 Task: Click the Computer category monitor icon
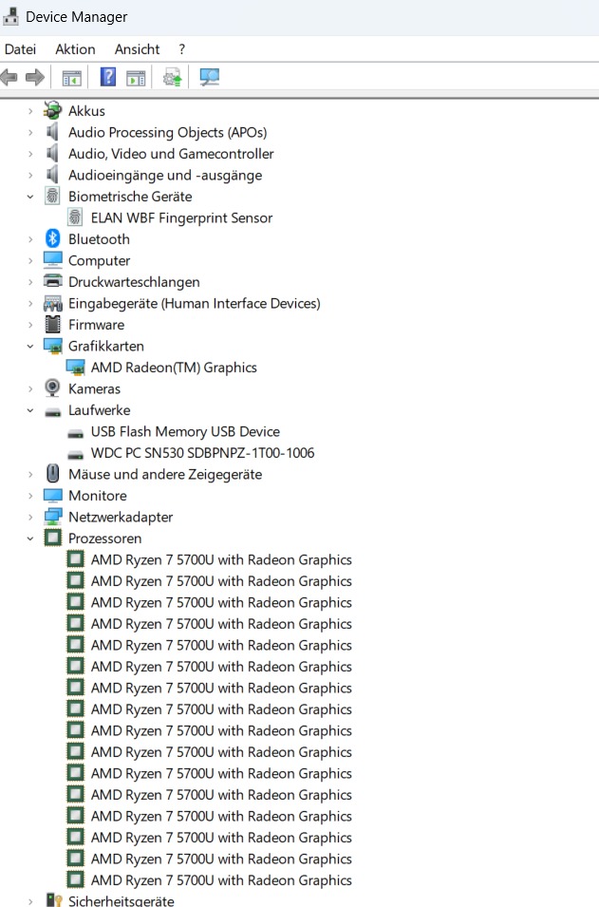[52, 260]
